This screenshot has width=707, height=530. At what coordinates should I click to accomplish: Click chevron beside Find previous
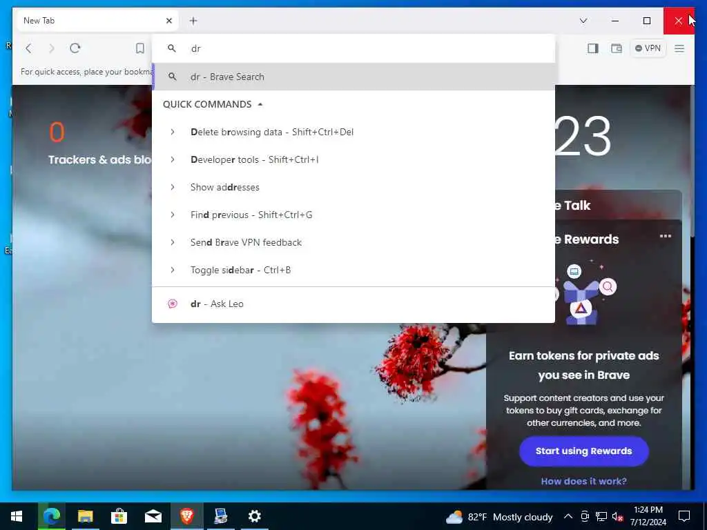[172, 215]
